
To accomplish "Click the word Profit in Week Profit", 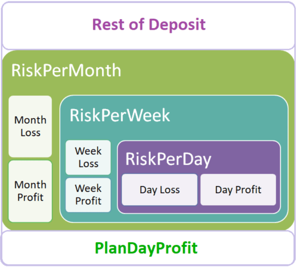I will point(88,201).
